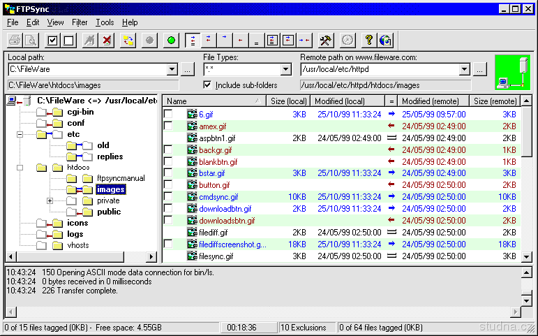Viewport: 538px width, 336px height.
Task: Click the yellow question mark help icon
Action: point(369,41)
